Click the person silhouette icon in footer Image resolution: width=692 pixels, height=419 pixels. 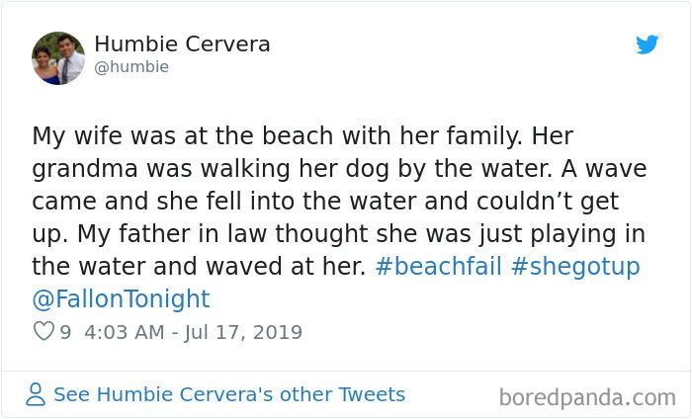37,395
